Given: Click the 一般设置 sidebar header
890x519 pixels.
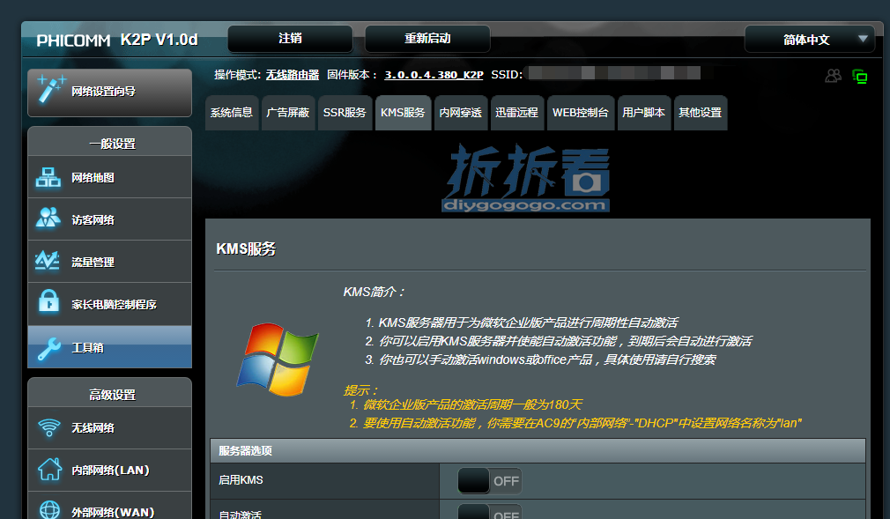Looking at the screenshot, I should tap(113, 144).
